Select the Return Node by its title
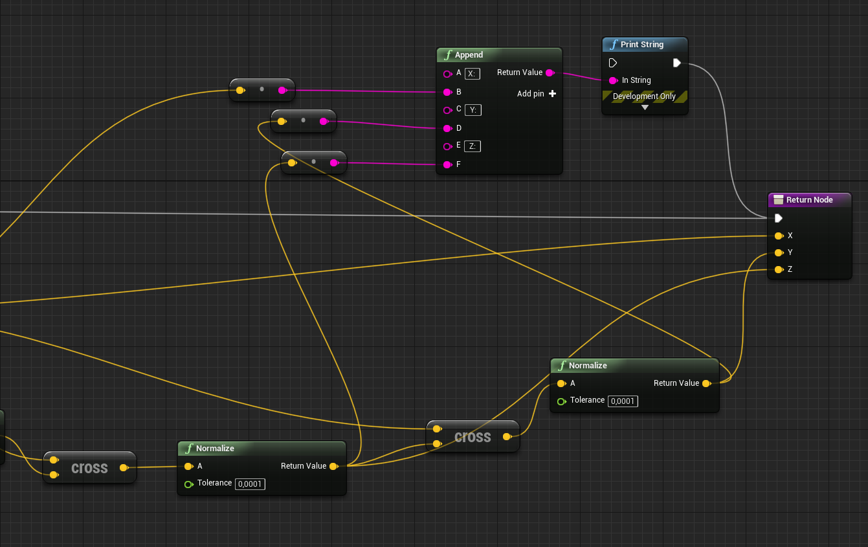The image size is (868, 547). point(809,200)
